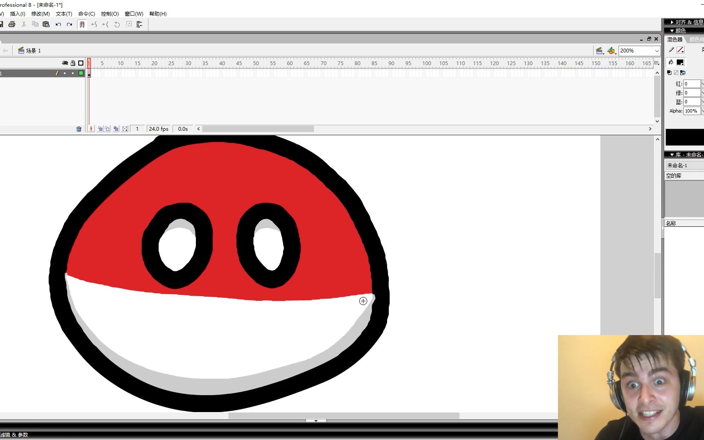
Task: Expand the 对齐 & 信息 panel
Action: point(684,22)
